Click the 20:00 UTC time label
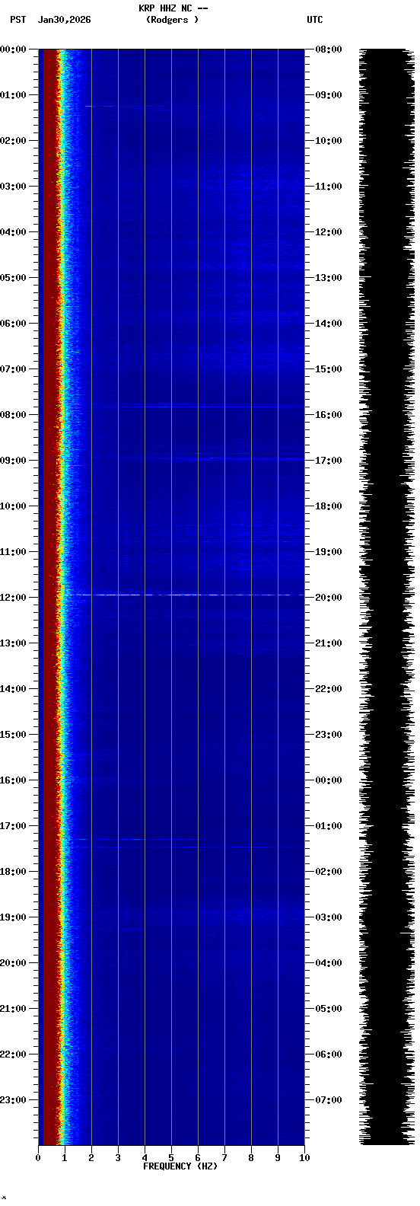Viewport: 420px width, 1206px height. 329,598
